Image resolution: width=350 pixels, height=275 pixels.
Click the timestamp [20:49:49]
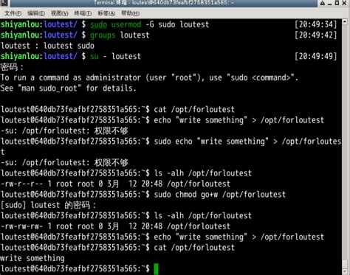click(315, 57)
